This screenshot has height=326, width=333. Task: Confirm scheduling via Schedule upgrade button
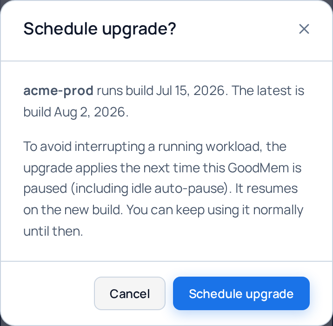pyautogui.click(x=241, y=293)
